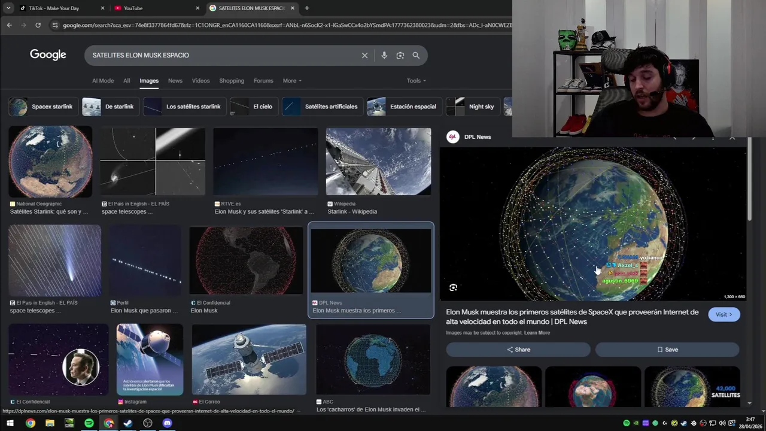Start voice search with the microphone icon
766x431 pixels.
[384, 55]
